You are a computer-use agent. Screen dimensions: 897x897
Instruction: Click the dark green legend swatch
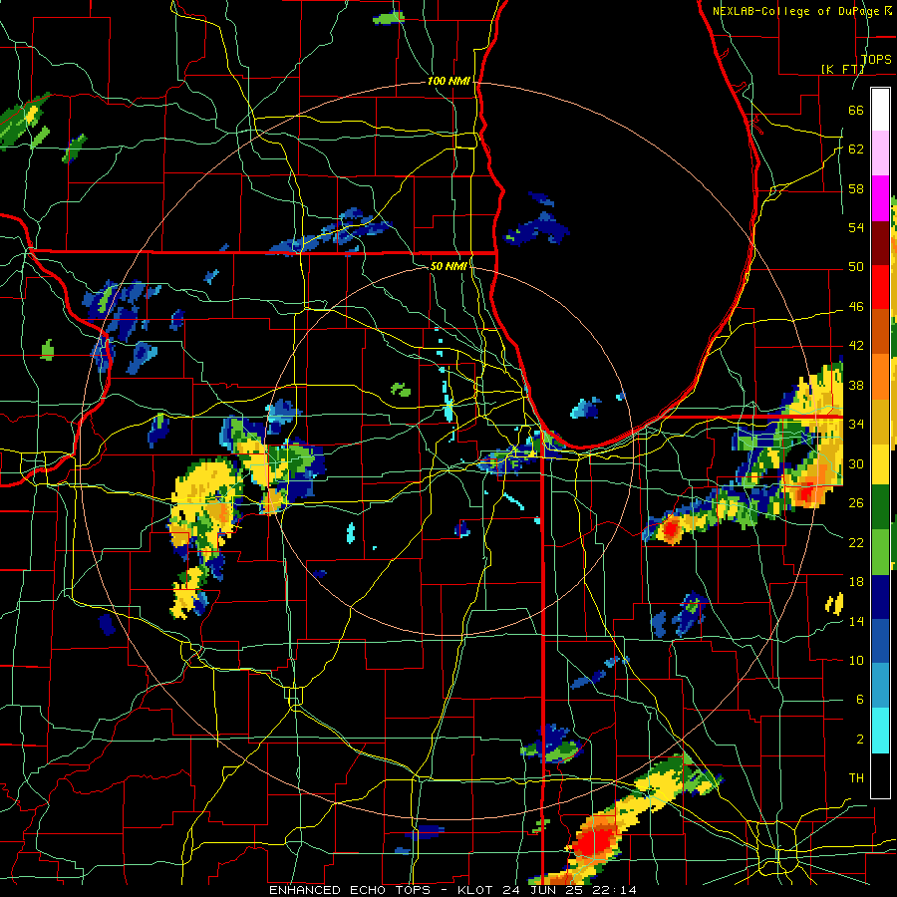pos(880,507)
